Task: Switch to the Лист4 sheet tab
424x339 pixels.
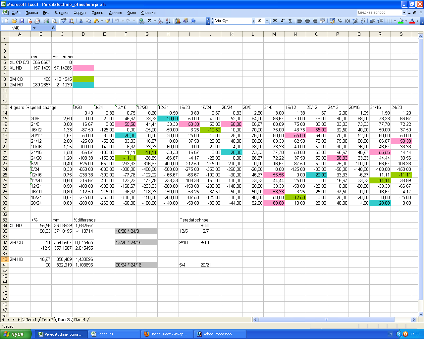Action: click(x=79, y=320)
